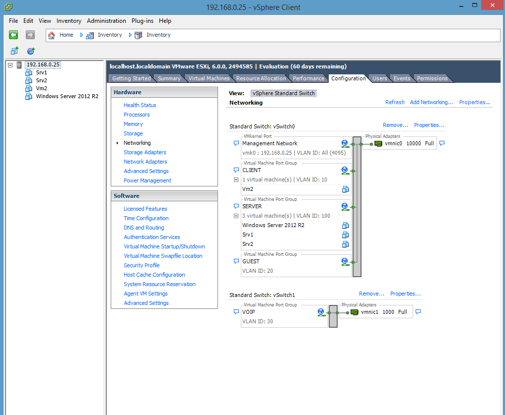The height and width of the screenshot is (415, 505).
Task: Click the green Back navigation arrow
Action: 13,35
